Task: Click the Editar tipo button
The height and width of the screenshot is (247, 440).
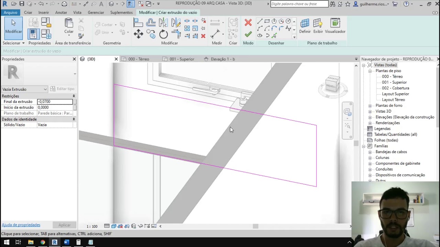Action: [x=62, y=89]
